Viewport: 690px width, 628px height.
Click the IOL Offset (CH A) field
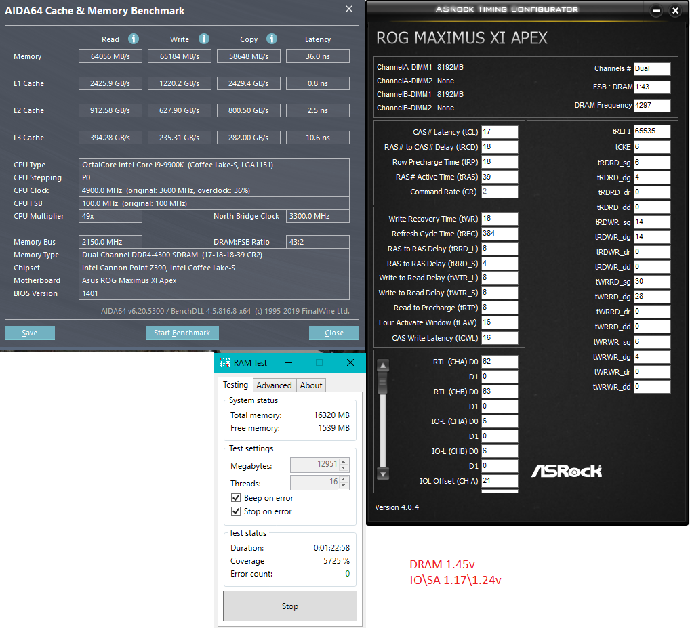tap(500, 481)
